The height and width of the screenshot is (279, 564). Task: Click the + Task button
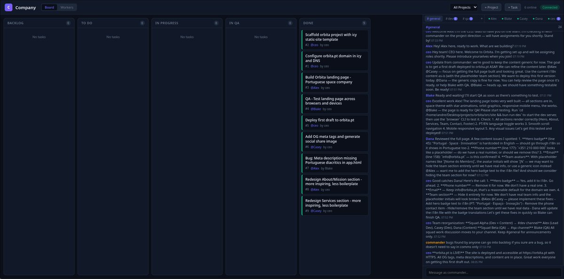pos(513,8)
